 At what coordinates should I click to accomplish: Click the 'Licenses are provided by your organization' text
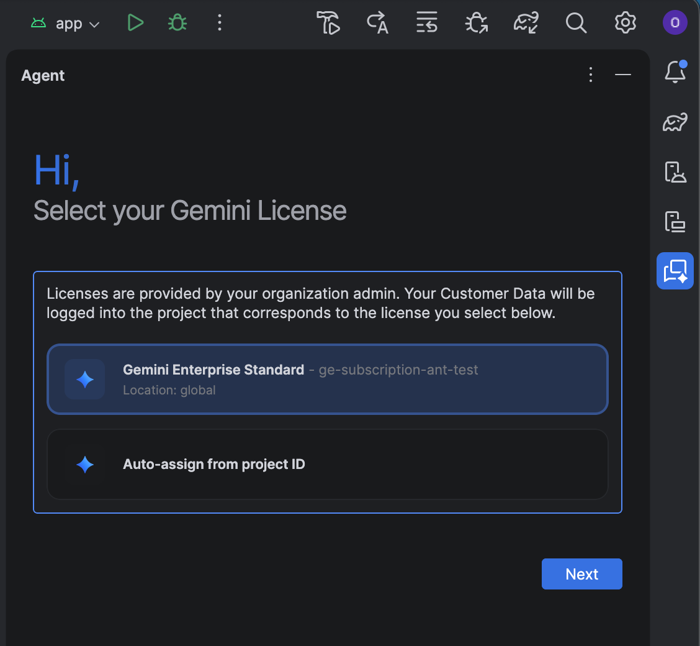pos(321,303)
